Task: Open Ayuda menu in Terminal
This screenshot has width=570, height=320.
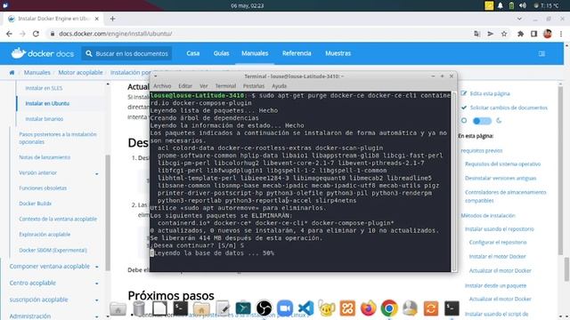Action: click(279, 86)
